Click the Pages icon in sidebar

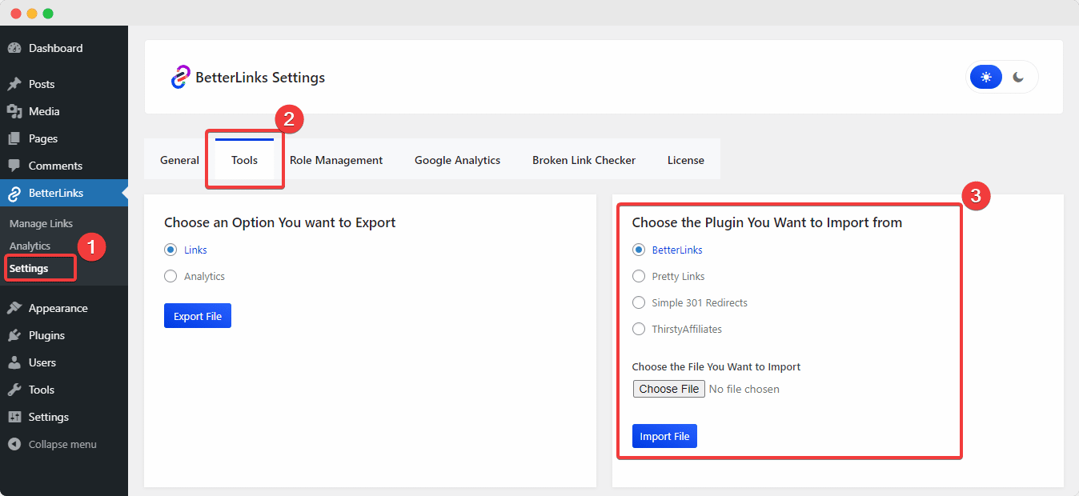(14, 138)
